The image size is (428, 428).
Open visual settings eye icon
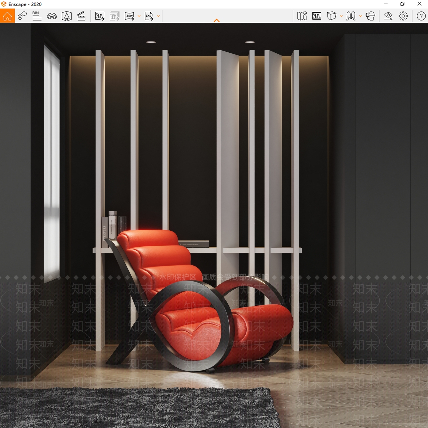pos(388,16)
